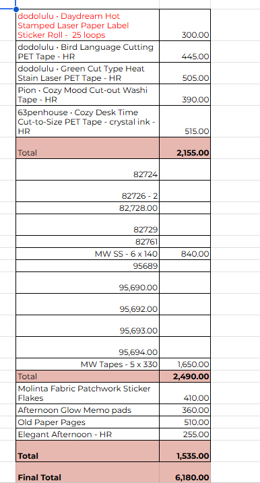Select Afternoon Glow Memo pads cell
Image resolution: width=260 pixels, height=483 pixels.
(88, 410)
